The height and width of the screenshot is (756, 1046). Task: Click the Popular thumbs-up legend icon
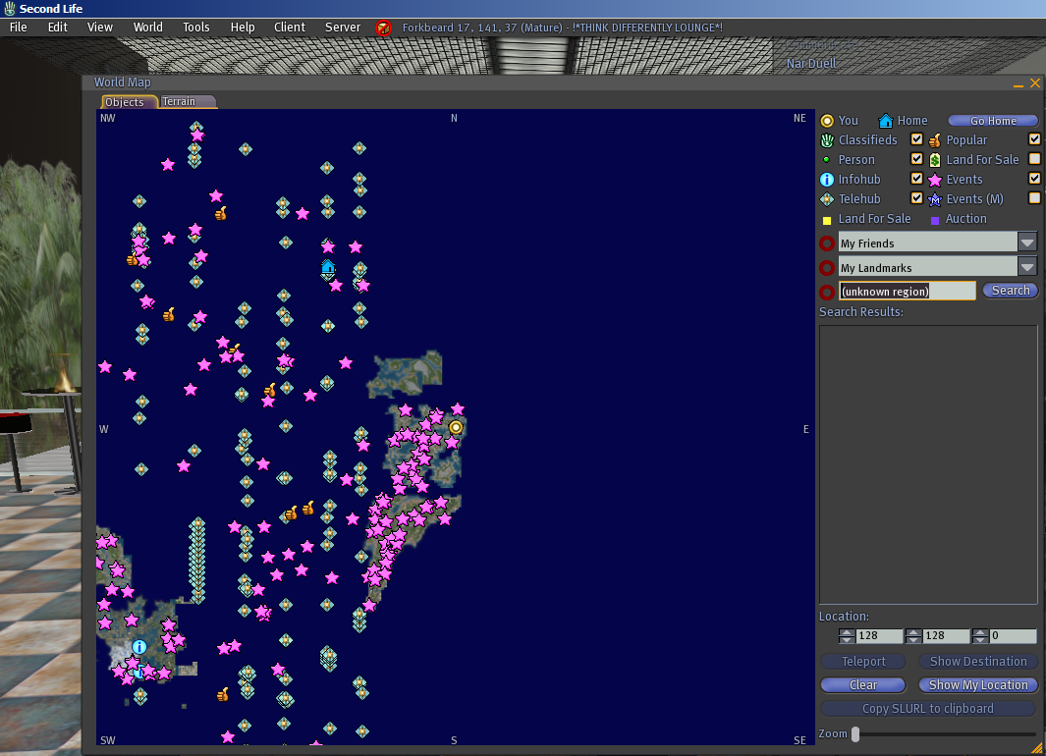pos(935,140)
